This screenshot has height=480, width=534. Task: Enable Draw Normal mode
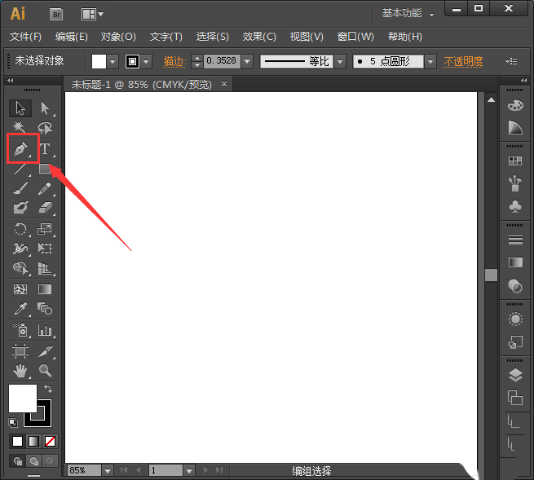[18, 461]
